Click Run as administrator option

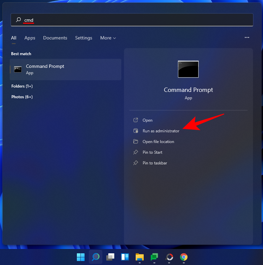click(161, 131)
